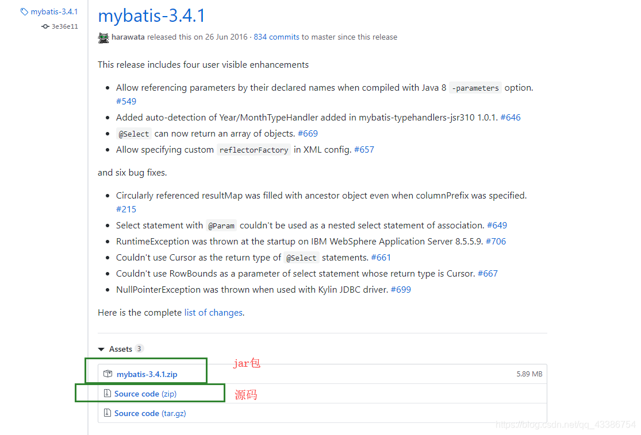
Task: Open issue #661
Action: point(381,258)
